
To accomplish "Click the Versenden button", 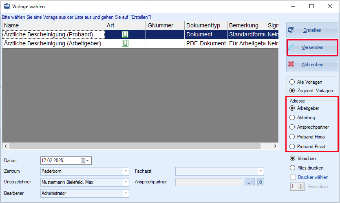I will pos(312,47).
